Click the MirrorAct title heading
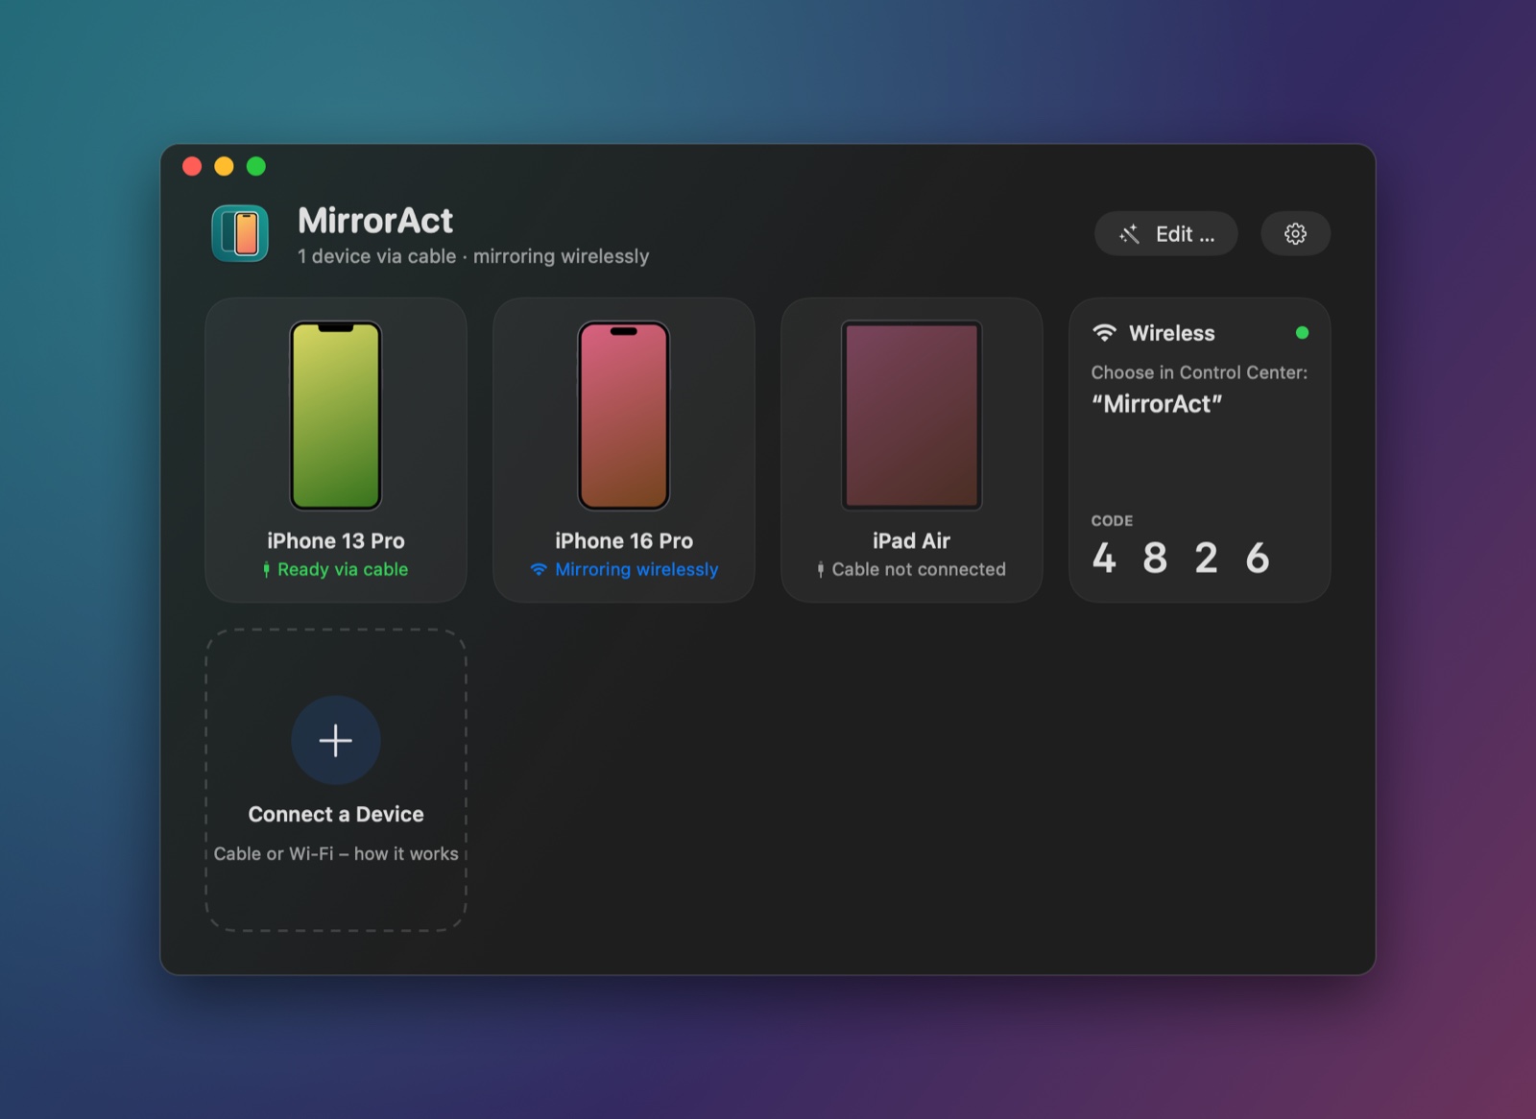This screenshot has height=1119, width=1536. point(375,221)
